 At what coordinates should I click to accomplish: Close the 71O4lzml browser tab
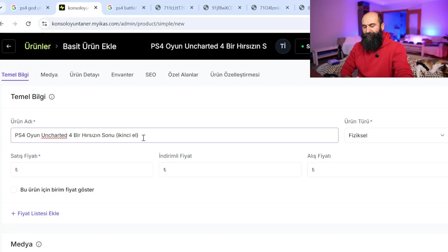click(x=287, y=8)
